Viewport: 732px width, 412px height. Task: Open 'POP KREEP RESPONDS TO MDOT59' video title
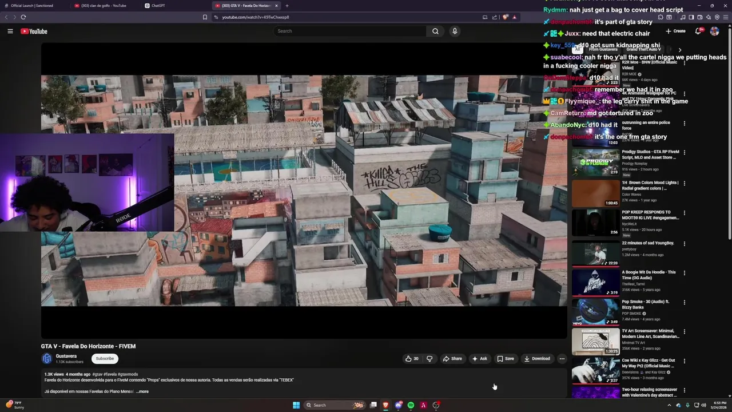(x=651, y=215)
